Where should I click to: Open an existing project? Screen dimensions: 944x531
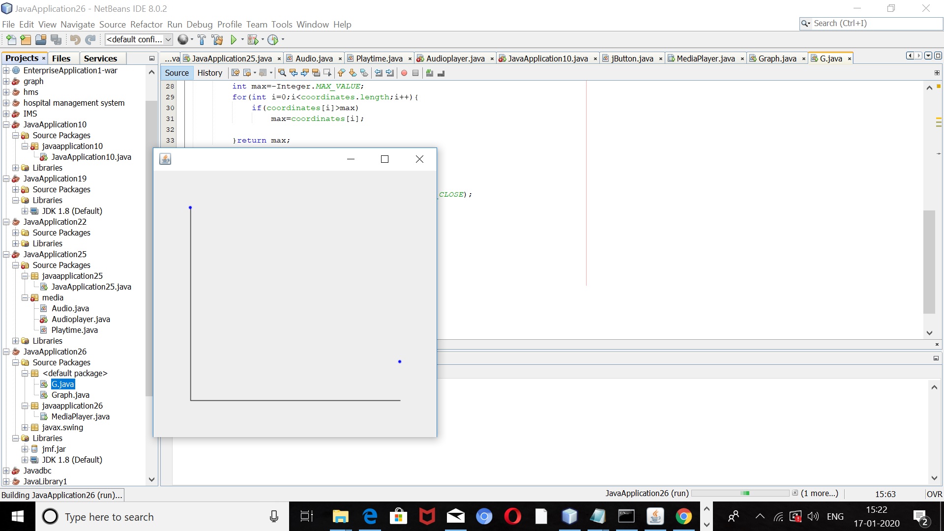41,40
